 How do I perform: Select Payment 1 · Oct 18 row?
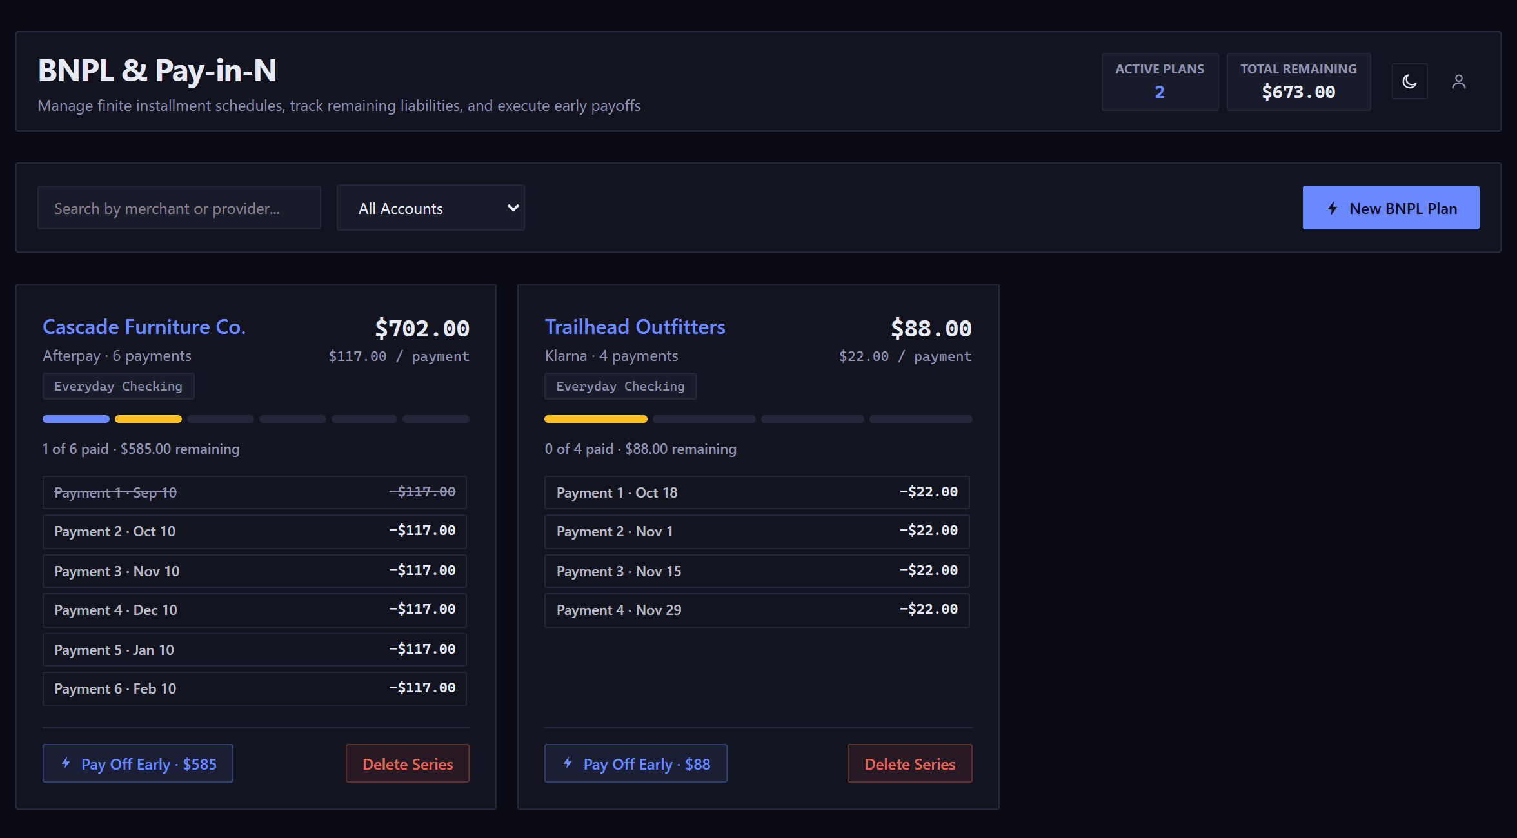757,492
